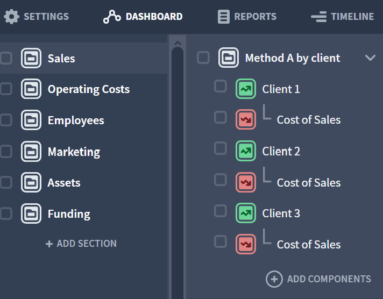Open Cost of Sales label under Client 1
Image resolution: width=383 pixels, height=299 pixels.
(x=309, y=120)
